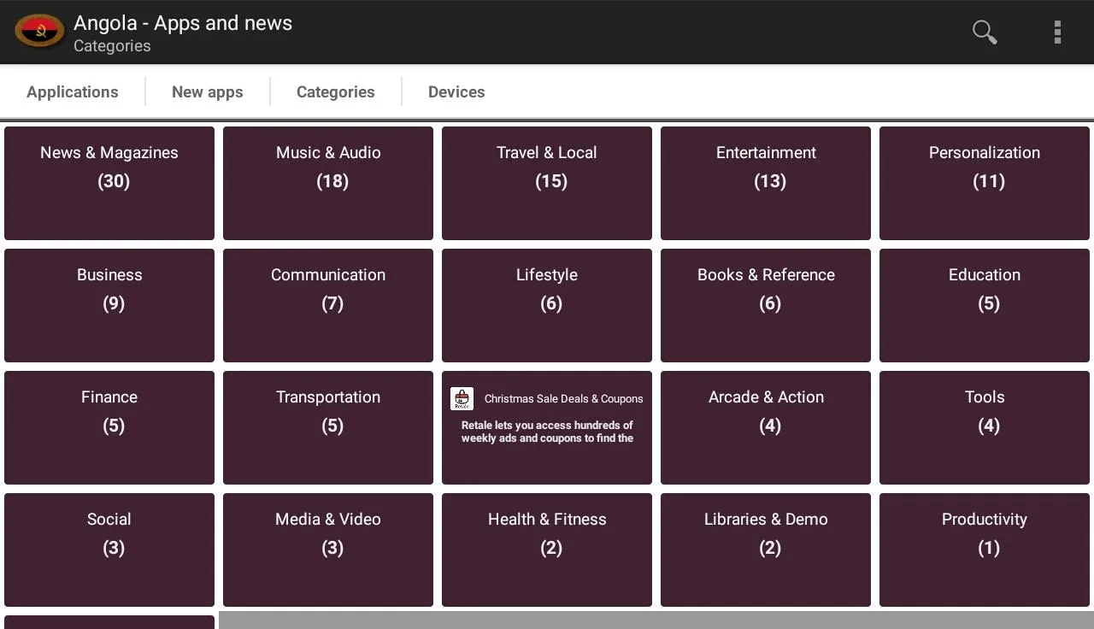
Task: Switch to the Applications tab
Action: click(x=73, y=91)
